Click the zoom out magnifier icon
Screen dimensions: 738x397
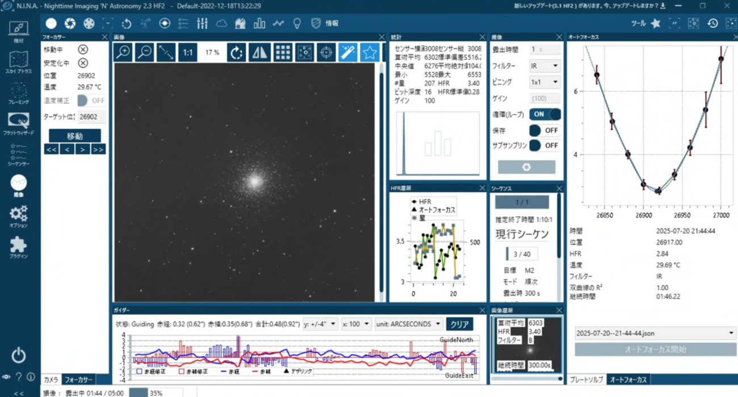145,52
